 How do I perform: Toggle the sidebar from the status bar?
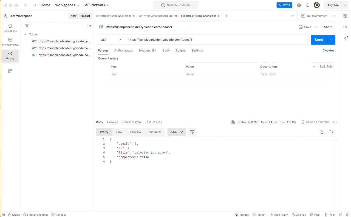(3, 215)
